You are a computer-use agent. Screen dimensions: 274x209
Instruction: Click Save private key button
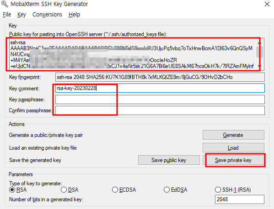point(233,160)
